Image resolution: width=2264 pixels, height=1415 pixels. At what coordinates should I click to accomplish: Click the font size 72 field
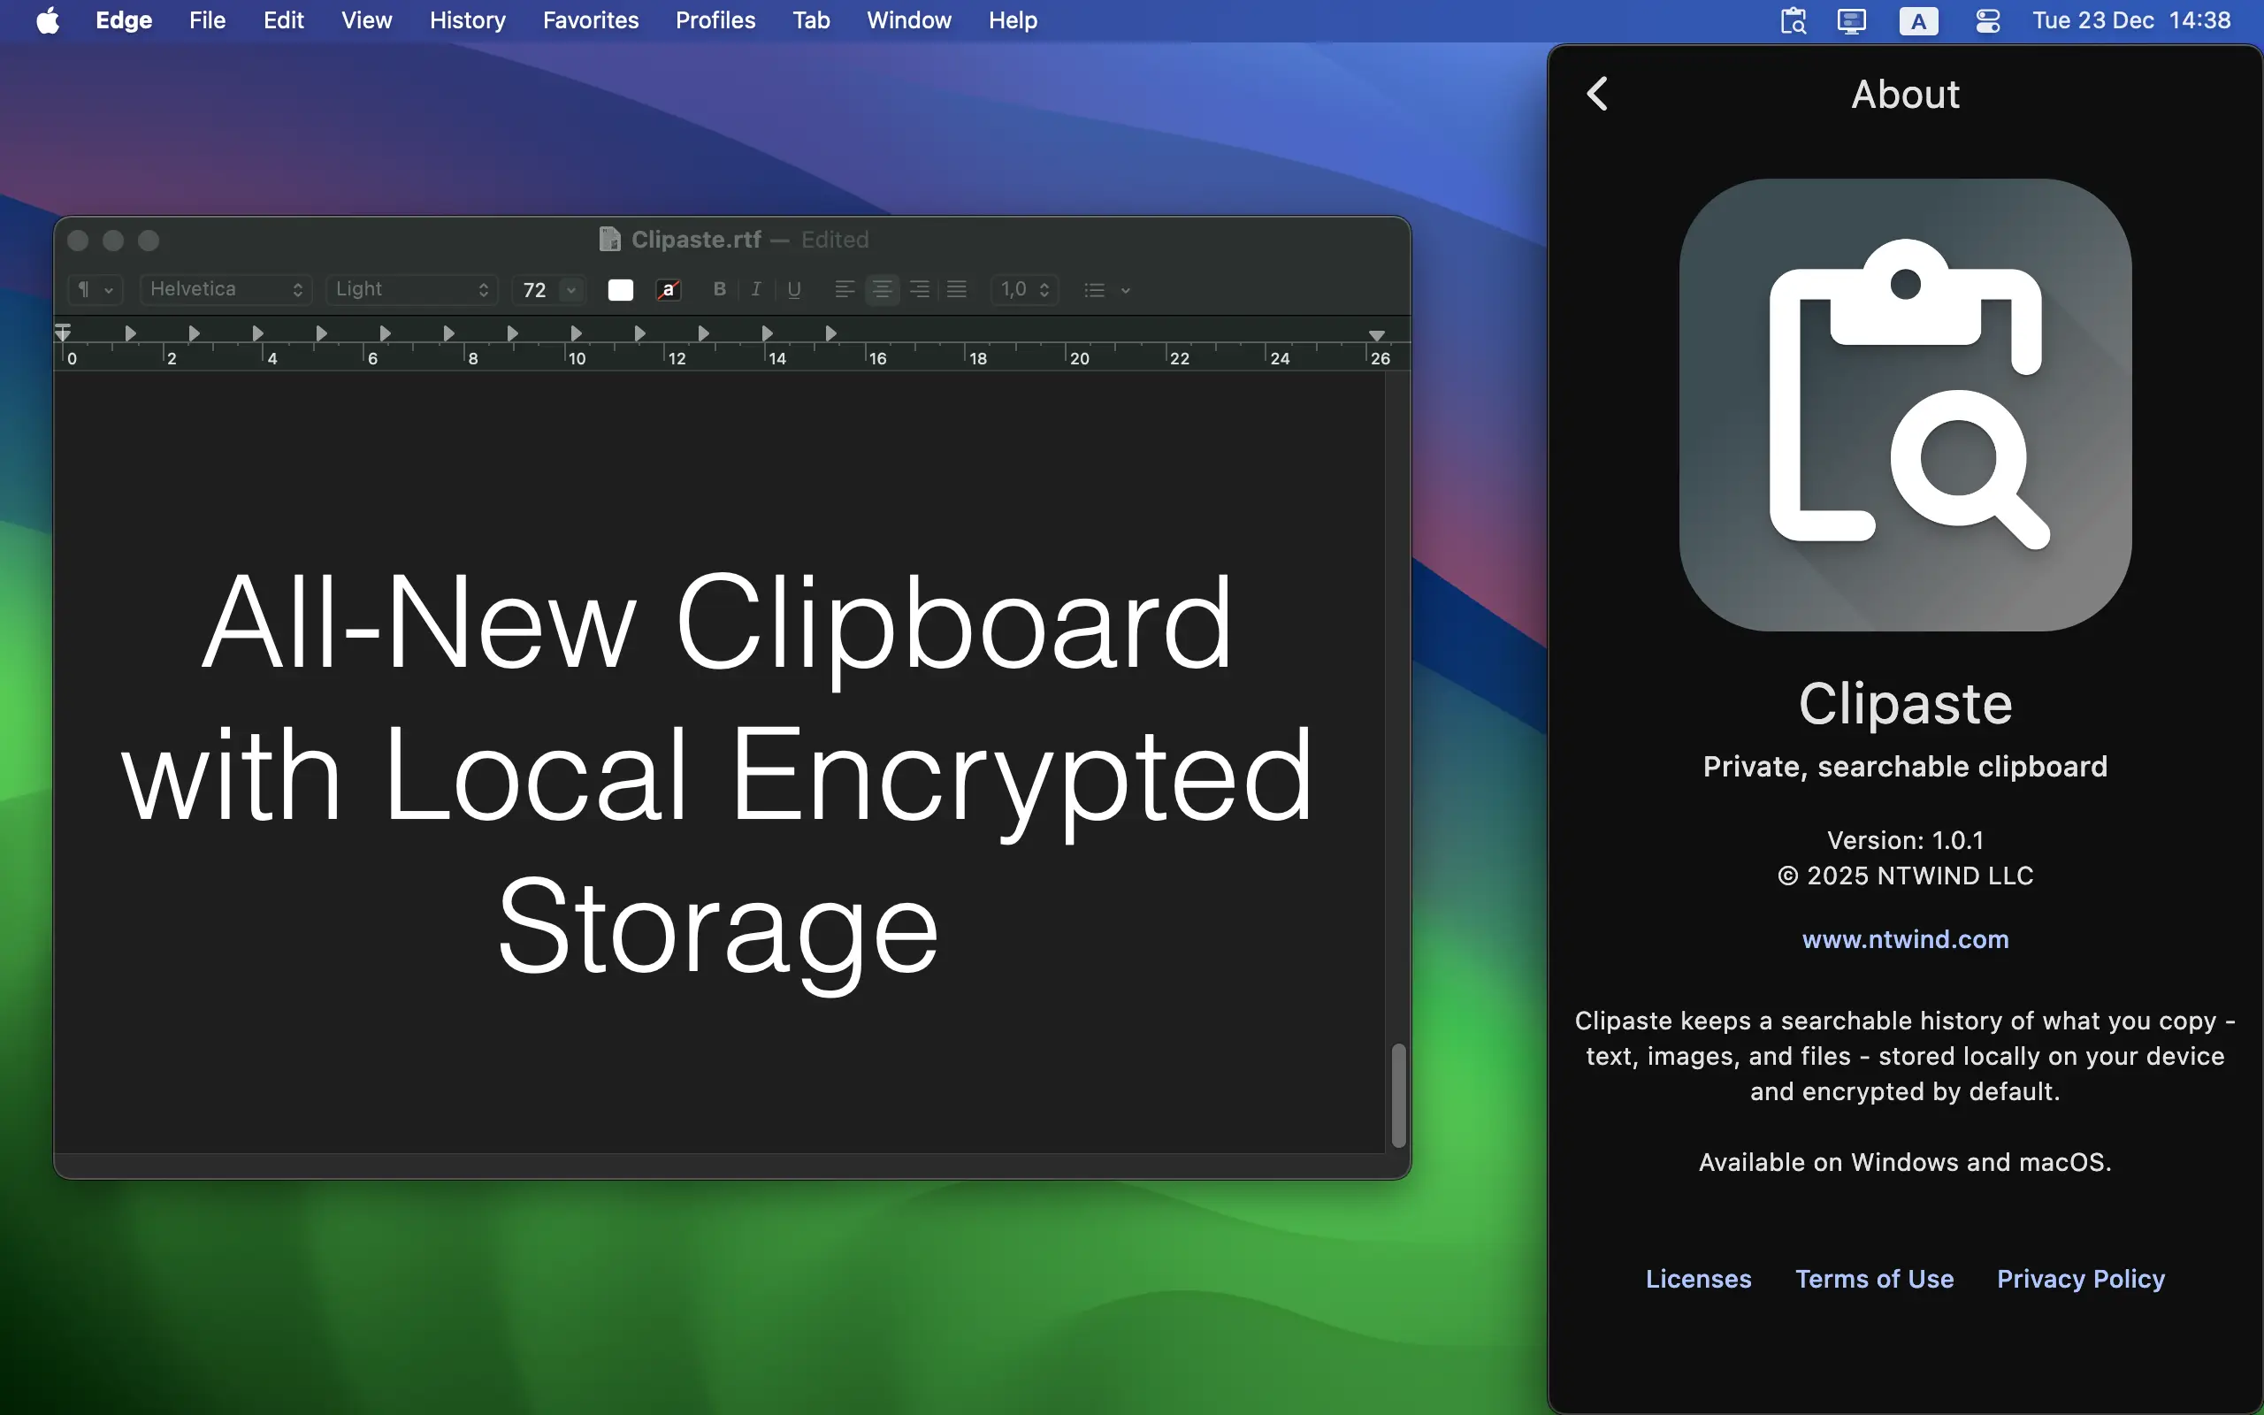537,290
